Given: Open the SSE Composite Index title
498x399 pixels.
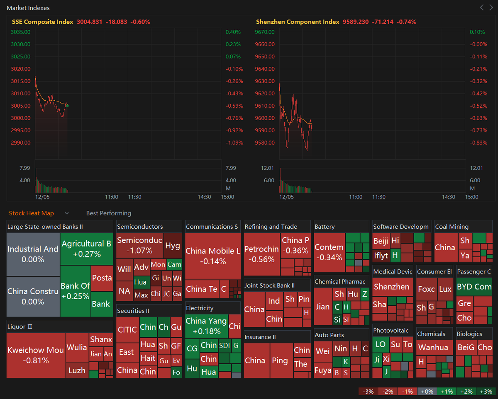Looking at the screenshot, I should pos(42,22).
